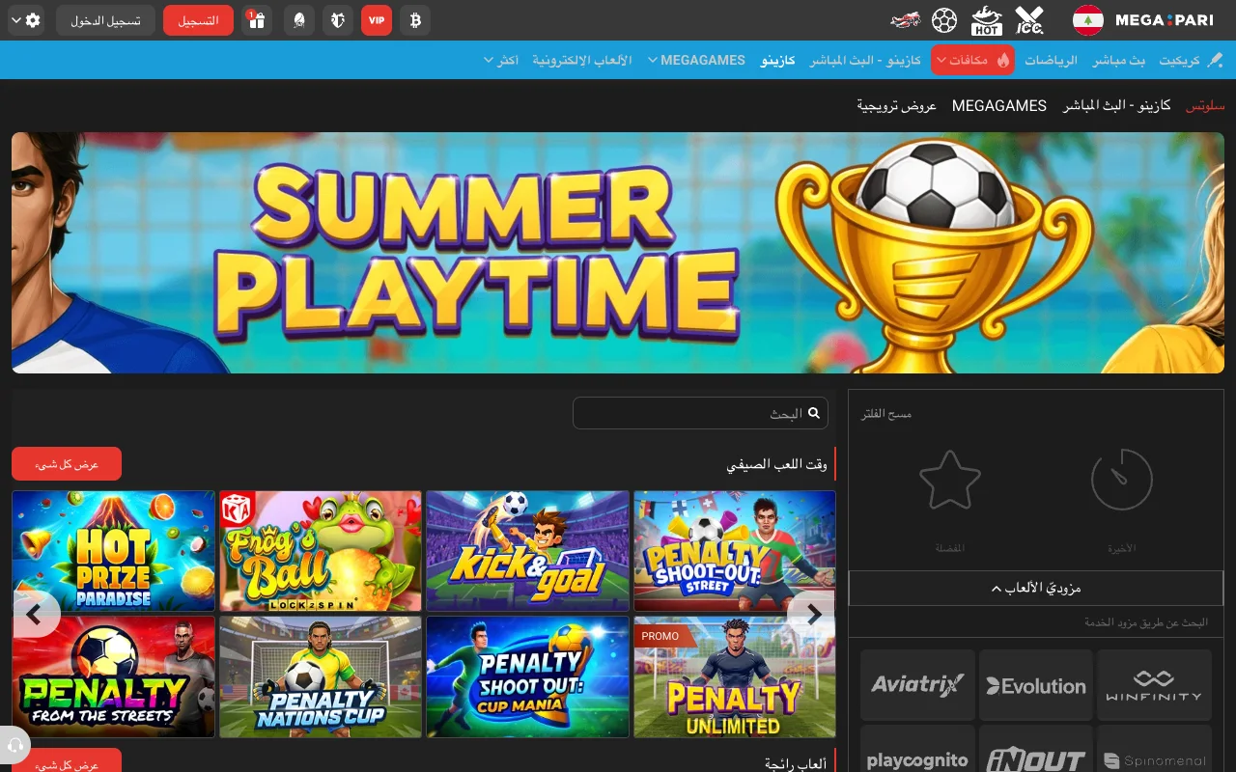Open the airplane Aviator game icon
The width and height of the screenshot is (1236, 772).
906,20
